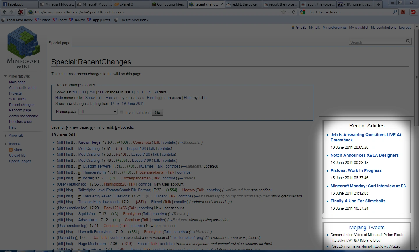The width and height of the screenshot is (419, 252).
Task: Expand the Toolbox sidebar section
Action: [6, 144]
